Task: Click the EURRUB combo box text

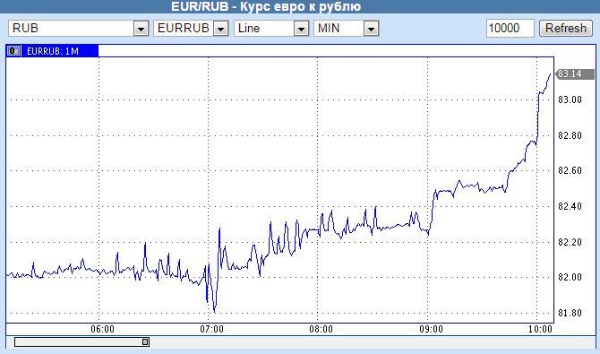Action: tap(184, 29)
